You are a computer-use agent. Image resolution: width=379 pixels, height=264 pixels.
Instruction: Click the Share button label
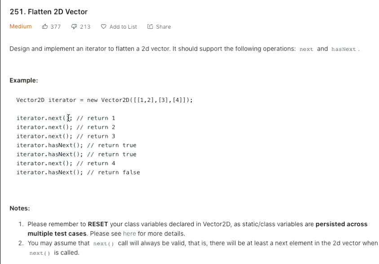click(163, 27)
